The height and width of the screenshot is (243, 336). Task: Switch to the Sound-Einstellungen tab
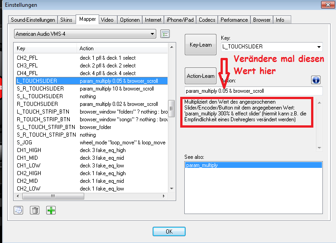[33, 20]
